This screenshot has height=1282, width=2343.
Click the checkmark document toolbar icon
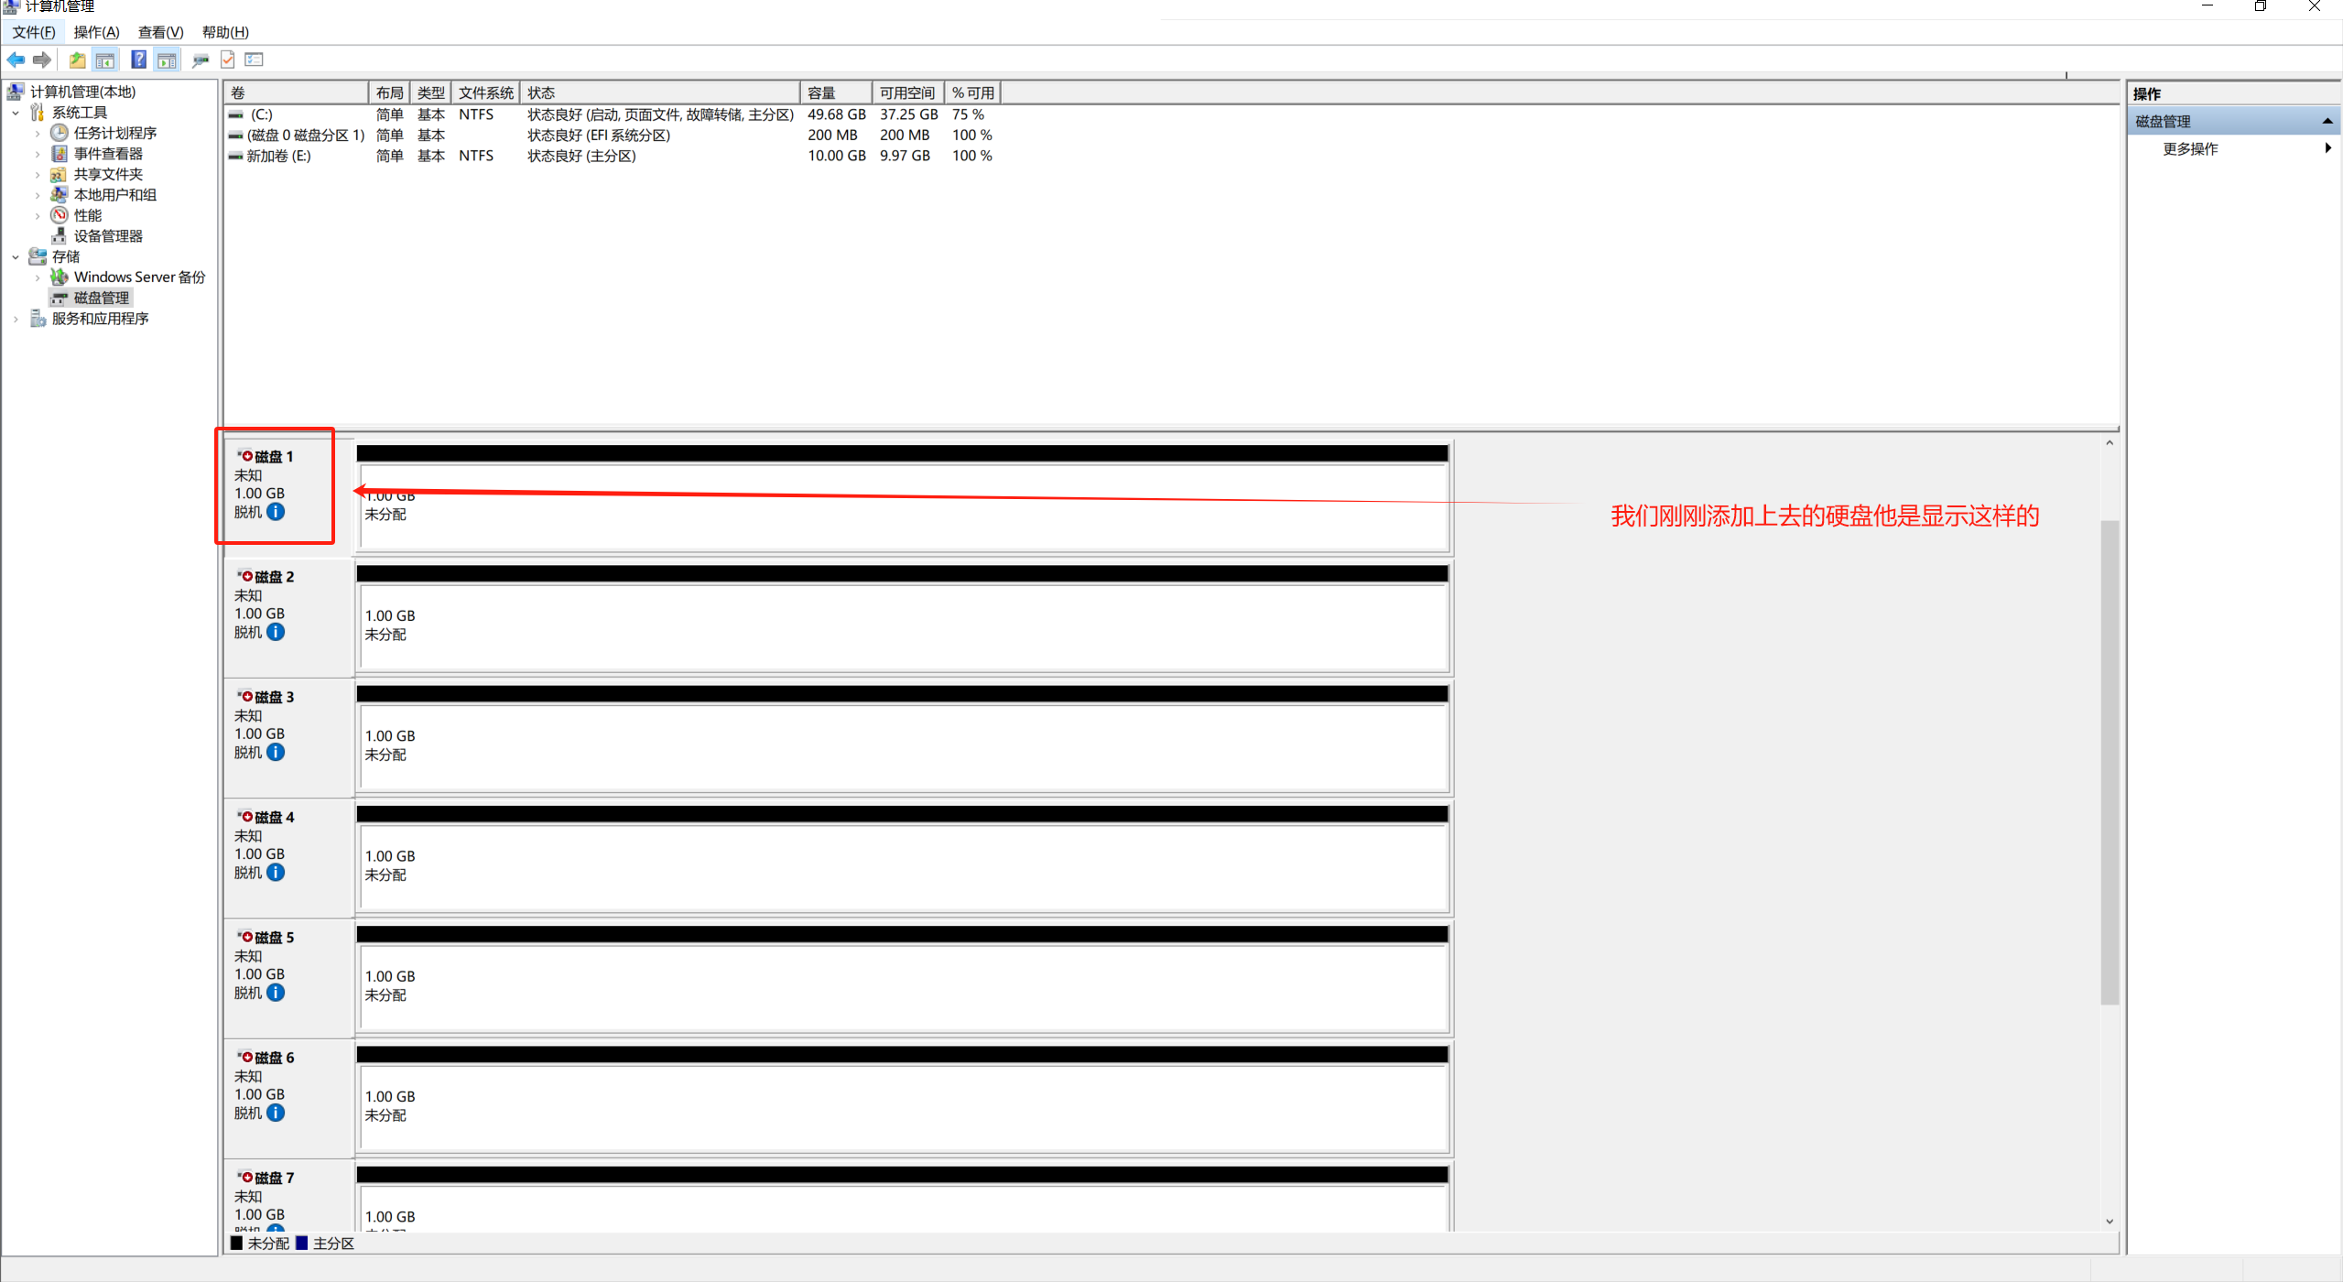(228, 60)
